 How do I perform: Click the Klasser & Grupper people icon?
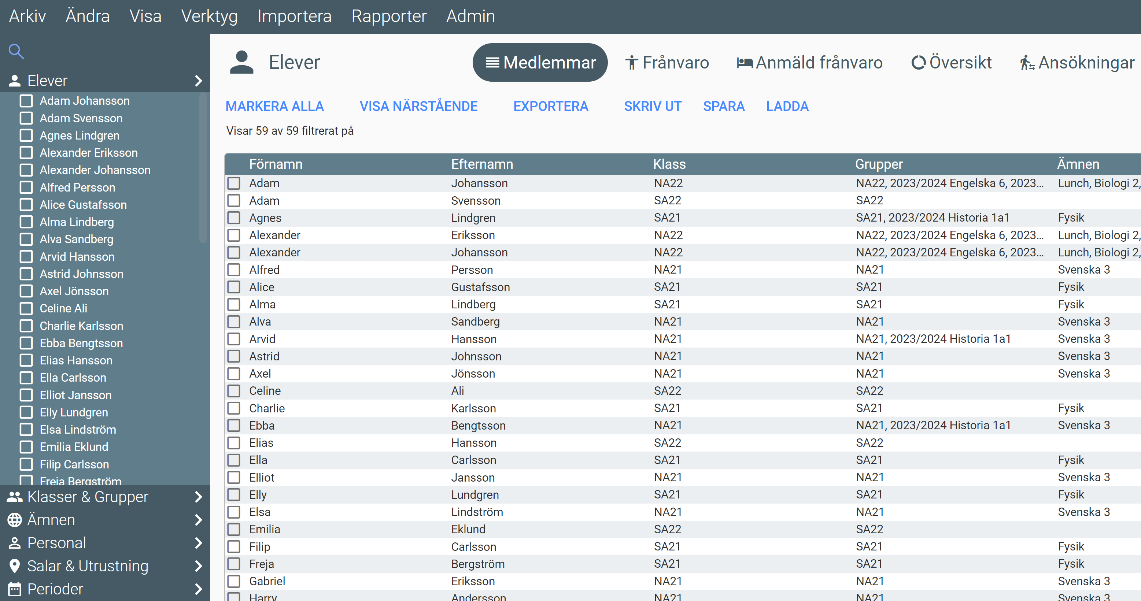[15, 497]
